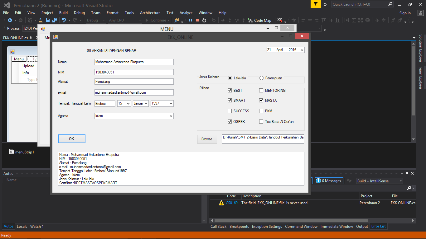426x239 pixels.
Task: Click inside the Nama input field
Action: [x=134, y=62]
